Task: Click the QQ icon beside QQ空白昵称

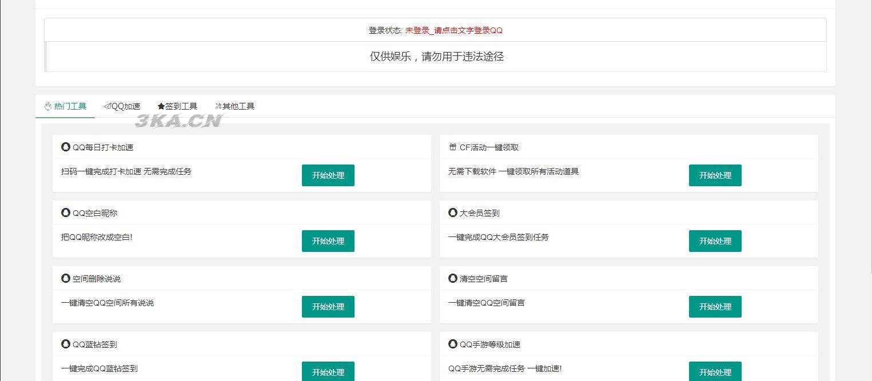Action: [x=65, y=212]
